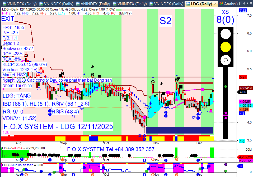Click the red 4,239,200 volume axis label
253x177 pixels.
pos(246,157)
